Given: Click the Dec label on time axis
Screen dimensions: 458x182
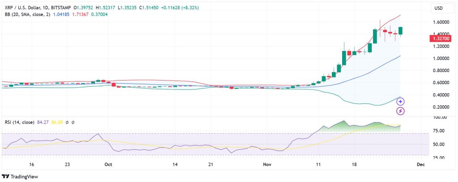Looking at the screenshot, I should [x=420, y=165].
